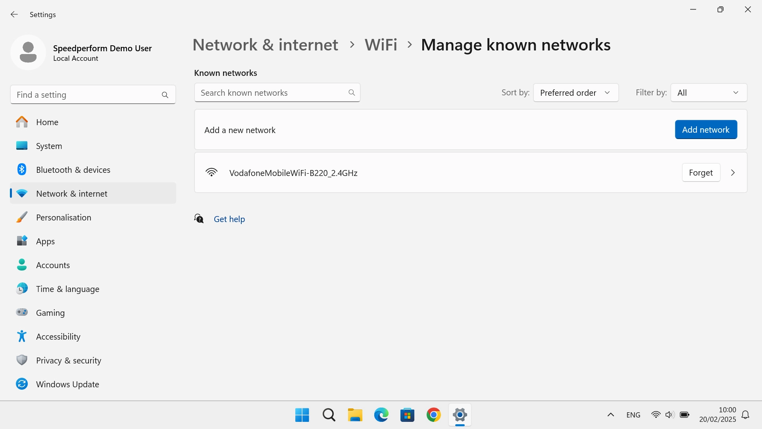Viewport: 762px width, 429px height.
Task: Click the Add network button
Action: point(706,129)
